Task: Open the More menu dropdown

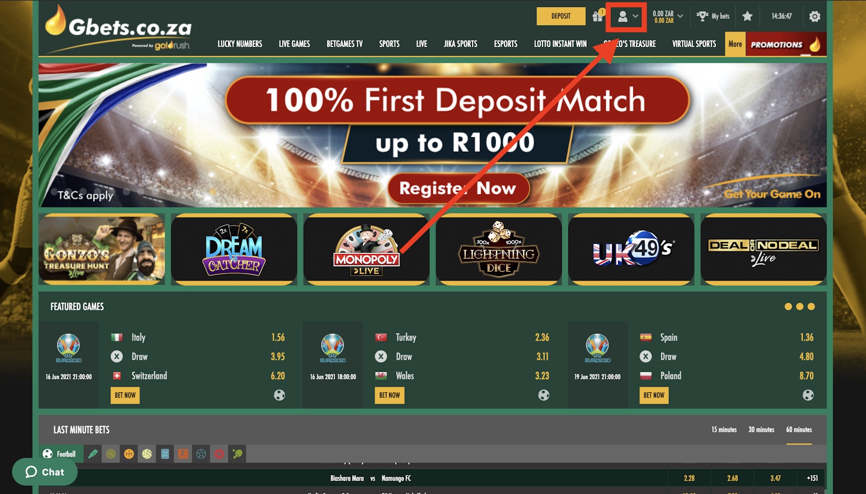Action: tap(735, 44)
